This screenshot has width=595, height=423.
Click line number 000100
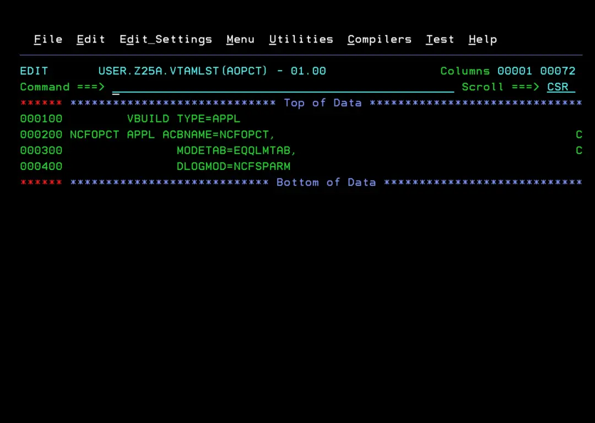(41, 119)
